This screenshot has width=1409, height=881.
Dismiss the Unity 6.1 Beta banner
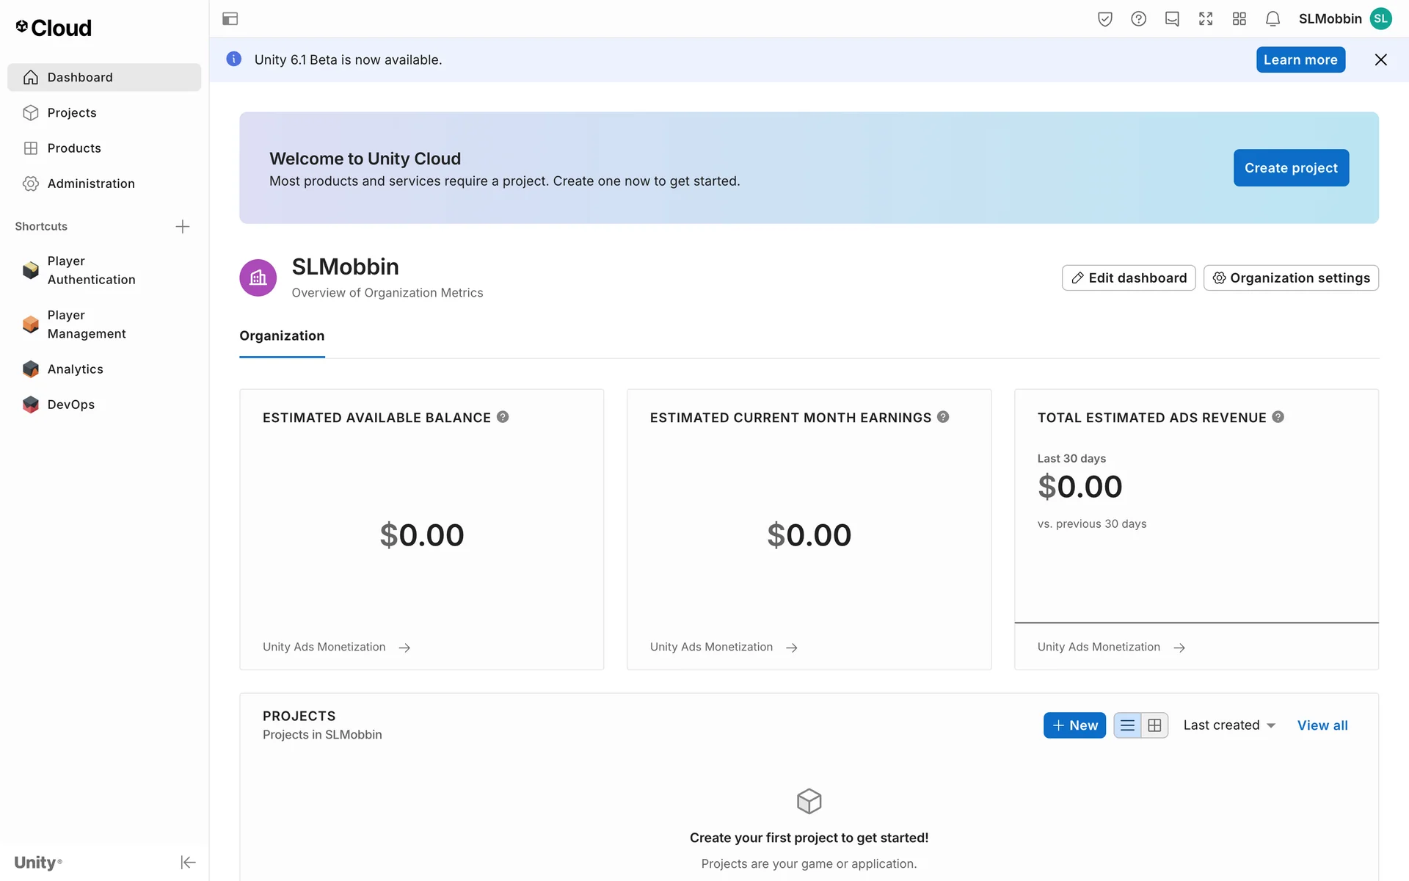click(1380, 60)
